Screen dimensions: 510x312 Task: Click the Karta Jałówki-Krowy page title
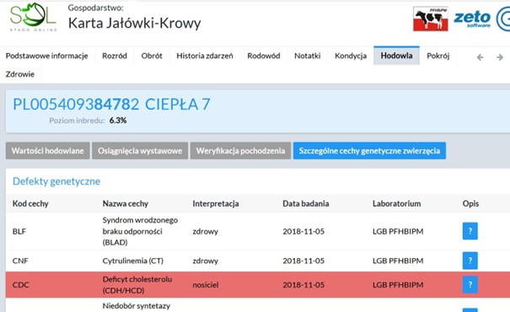tap(135, 23)
